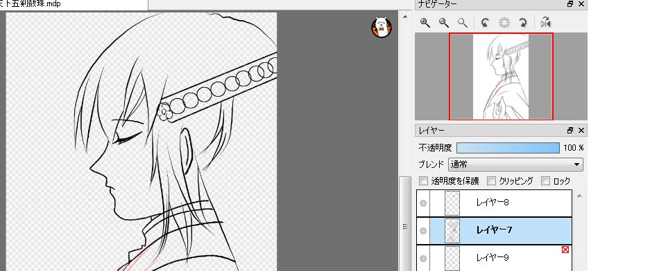Adjust the 不透明度 opacity slider
The image size is (650, 271).
[508, 148]
